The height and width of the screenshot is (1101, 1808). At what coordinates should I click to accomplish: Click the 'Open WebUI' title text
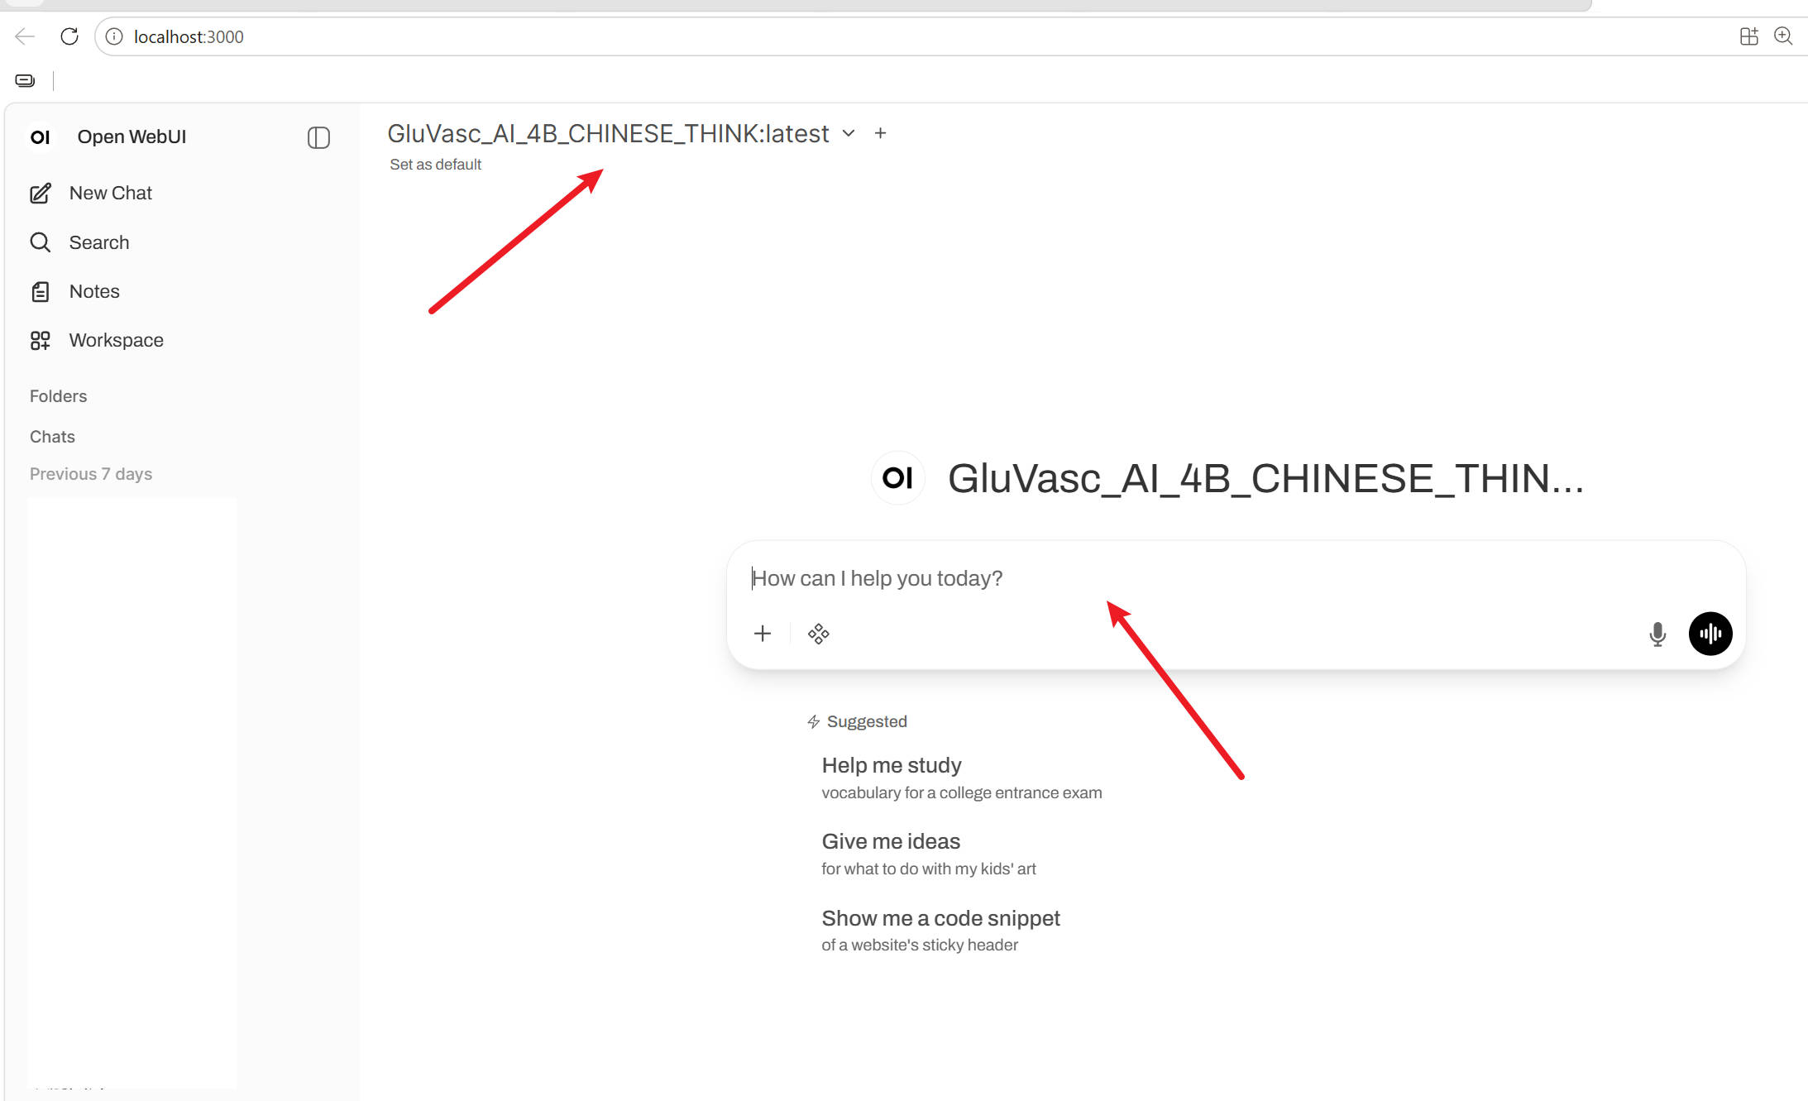pyautogui.click(x=132, y=136)
